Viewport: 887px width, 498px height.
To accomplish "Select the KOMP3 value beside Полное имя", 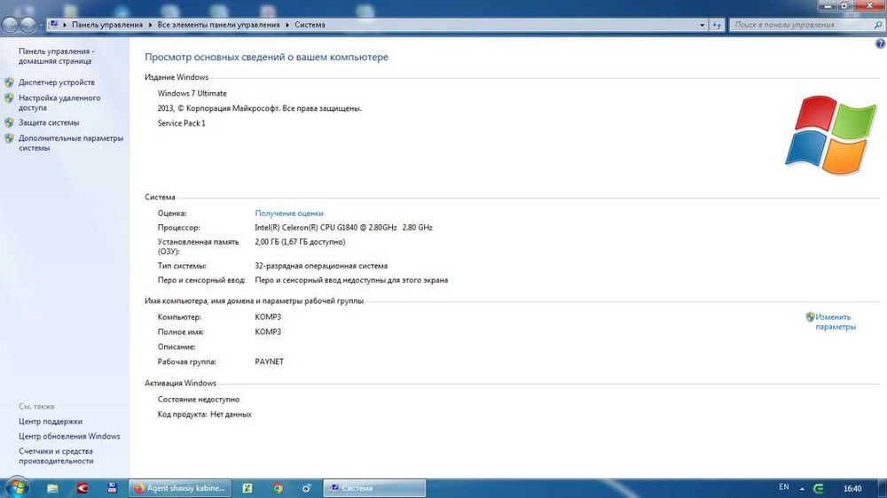I will (x=268, y=331).
